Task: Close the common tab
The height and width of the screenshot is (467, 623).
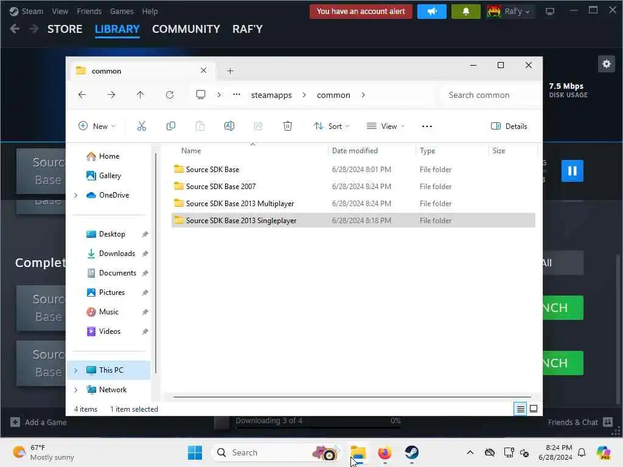Action: point(203,71)
